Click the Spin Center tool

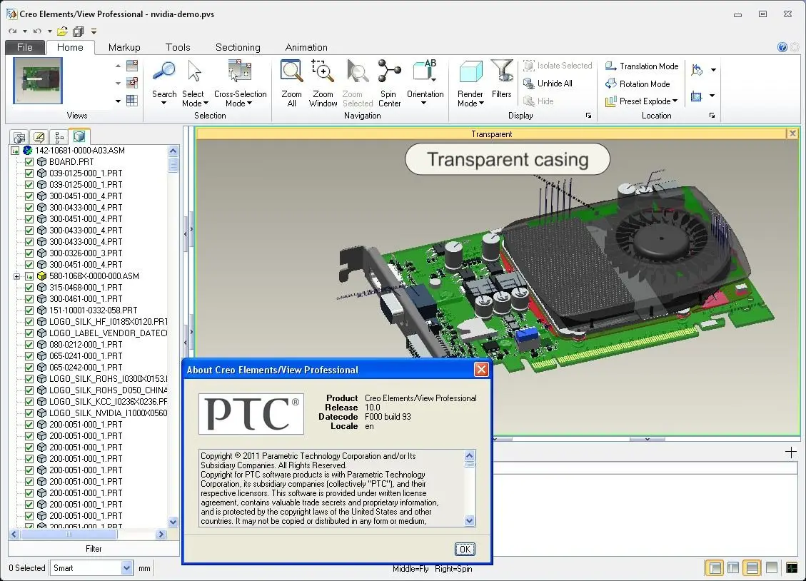click(x=389, y=82)
